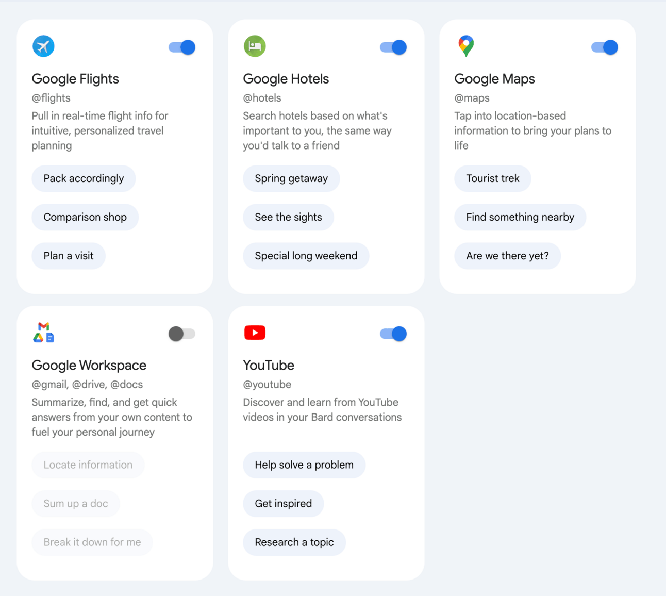Image resolution: width=666 pixels, height=596 pixels.
Task: Disable the Google Flights extension toggle
Action: pyautogui.click(x=182, y=47)
